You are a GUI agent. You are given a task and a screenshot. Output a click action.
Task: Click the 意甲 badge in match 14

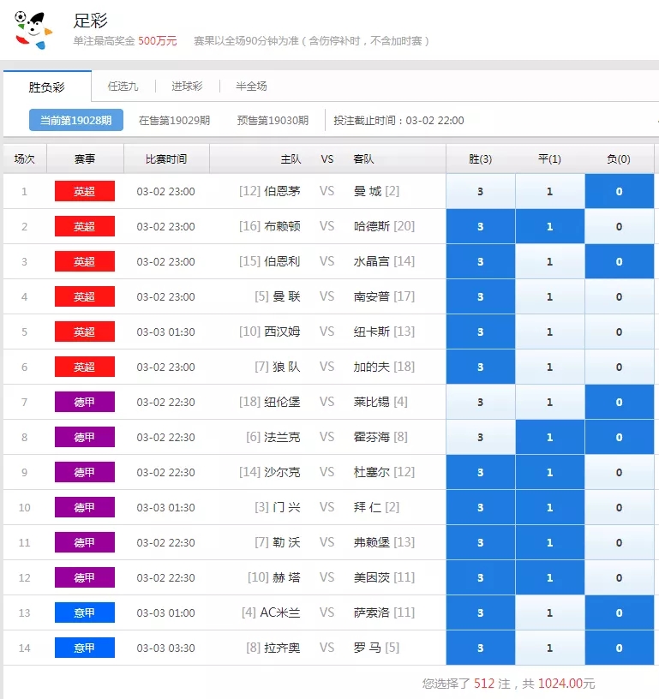(85, 648)
